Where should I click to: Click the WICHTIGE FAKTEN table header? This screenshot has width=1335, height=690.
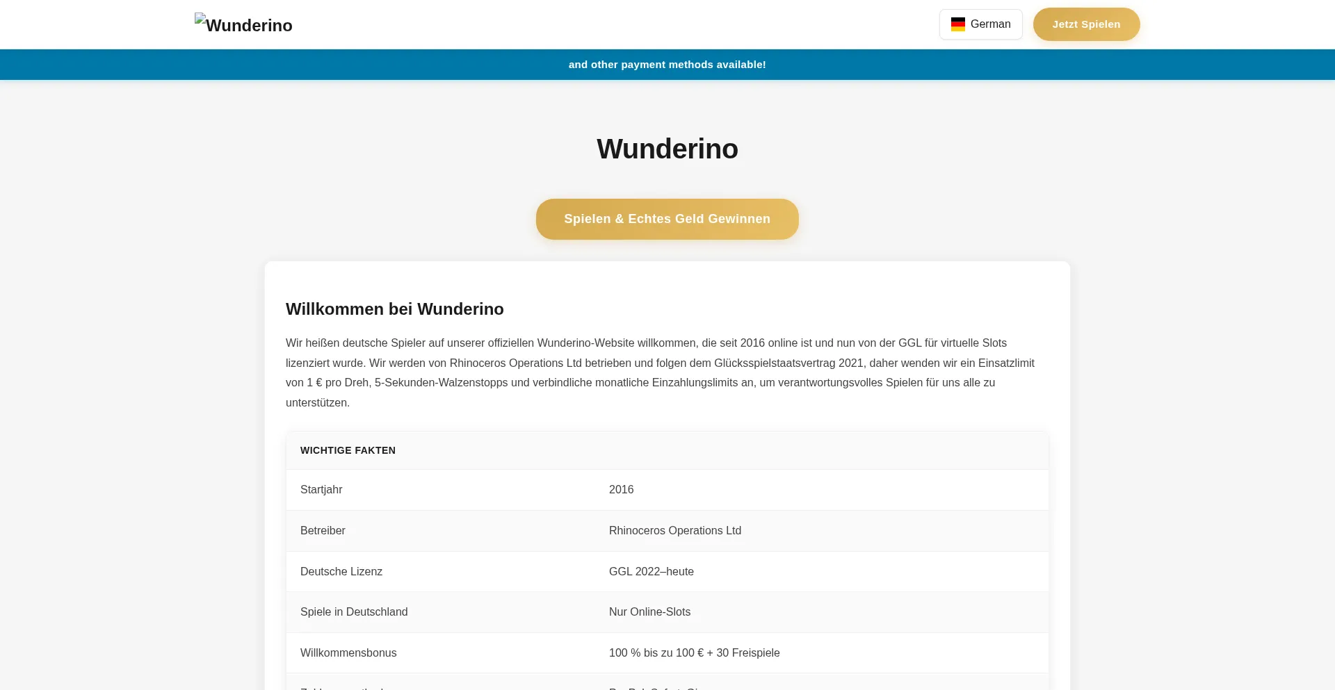(x=667, y=450)
